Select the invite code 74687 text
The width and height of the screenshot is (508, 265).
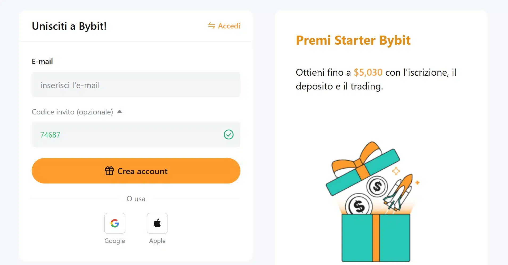[x=51, y=135]
